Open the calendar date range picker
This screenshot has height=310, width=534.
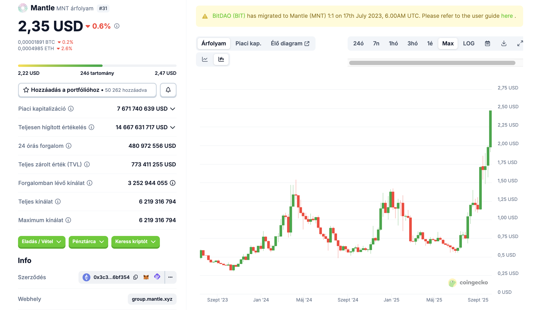pos(487,44)
